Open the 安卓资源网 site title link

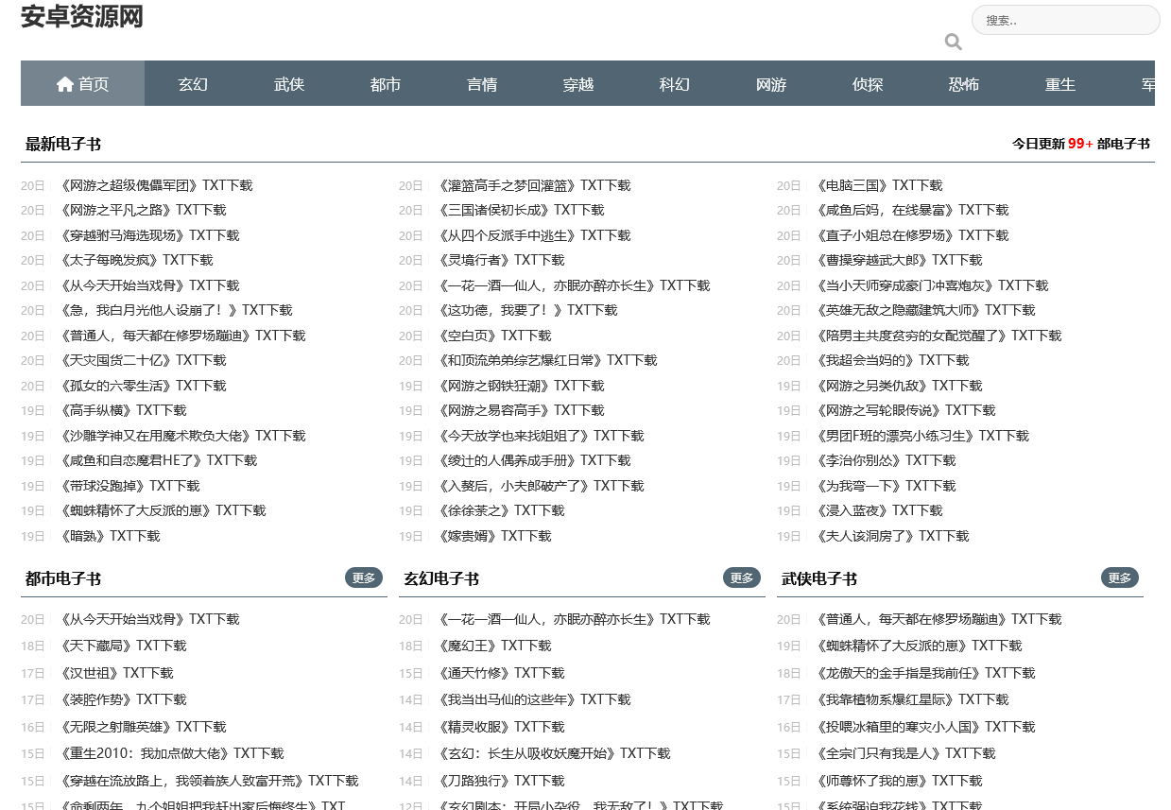pyautogui.click(x=82, y=16)
